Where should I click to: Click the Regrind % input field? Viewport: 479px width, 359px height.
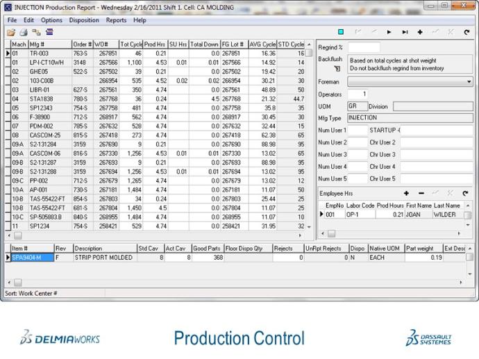tap(364, 47)
